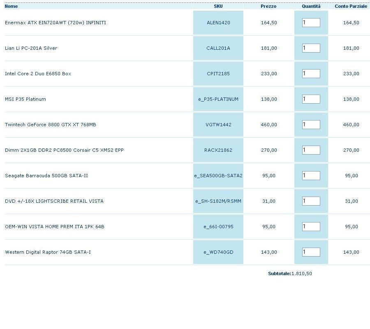Click quantity field for OEM-WIN VISTA HOME PREM

coord(311,227)
